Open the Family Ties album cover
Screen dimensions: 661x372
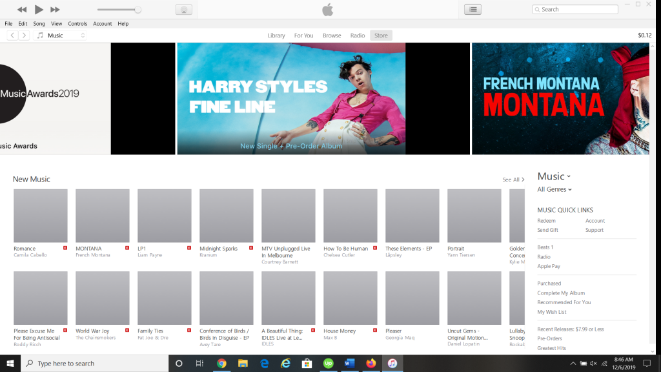click(165, 298)
